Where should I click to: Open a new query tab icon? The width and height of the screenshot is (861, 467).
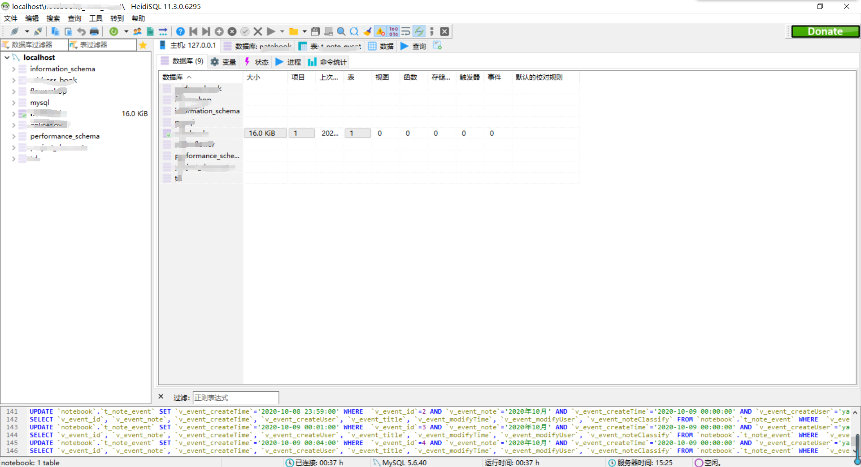point(437,46)
